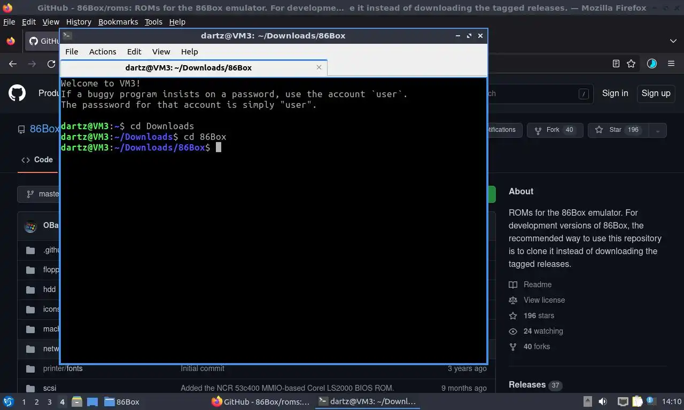
Task: Click the 14:10 clock
Action: pyautogui.click(x=671, y=401)
